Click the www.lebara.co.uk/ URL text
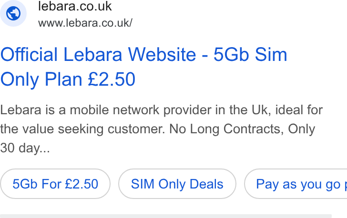This screenshot has width=347, height=218. pyautogui.click(x=85, y=23)
